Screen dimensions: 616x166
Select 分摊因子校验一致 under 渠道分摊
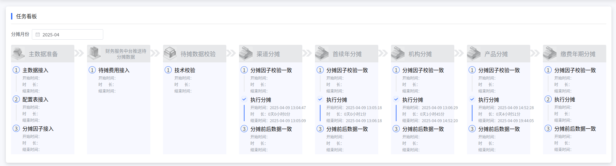click(271, 70)
